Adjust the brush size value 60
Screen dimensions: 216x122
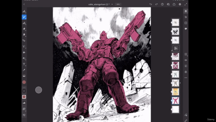point(24,91)
